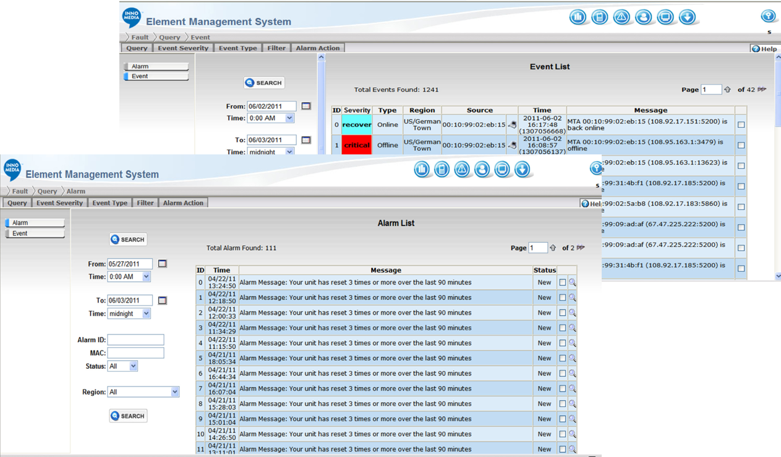Click the user management person icon
This screenshot has width=781, height=457.
point(482,169)
